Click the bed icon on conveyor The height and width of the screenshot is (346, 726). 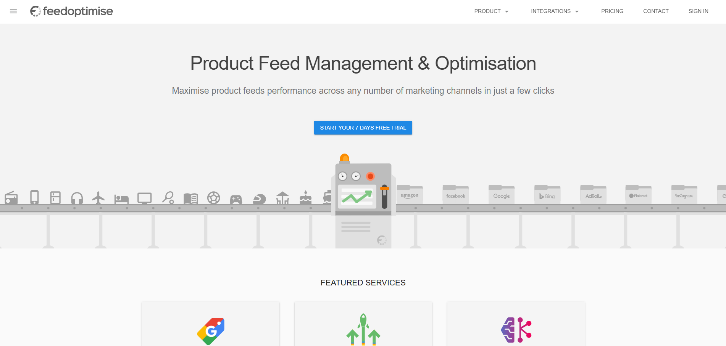tap(121, 199)
